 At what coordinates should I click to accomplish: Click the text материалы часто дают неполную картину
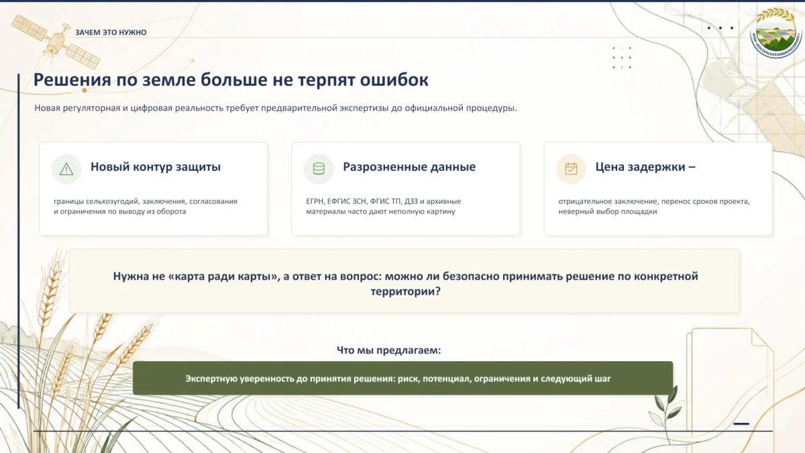click(x=380, y=211)
